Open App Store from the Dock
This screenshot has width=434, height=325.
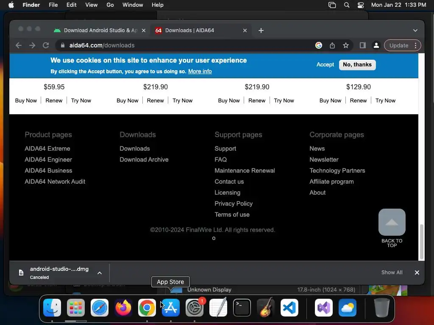coord(171,308)
